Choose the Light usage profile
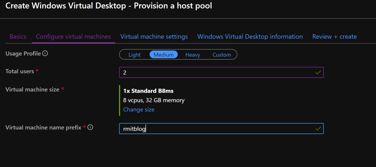This screenshot has height=167, width=376. (x=135, y=55)
